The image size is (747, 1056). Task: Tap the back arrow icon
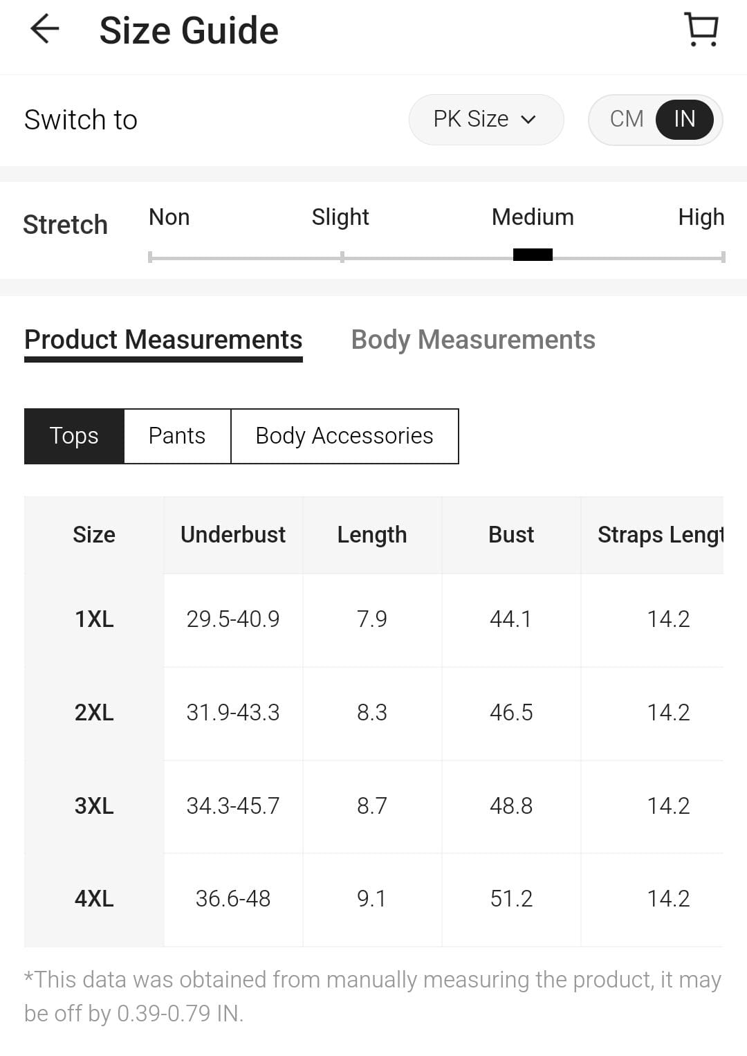pyautogui.click(x=45, y=30)
